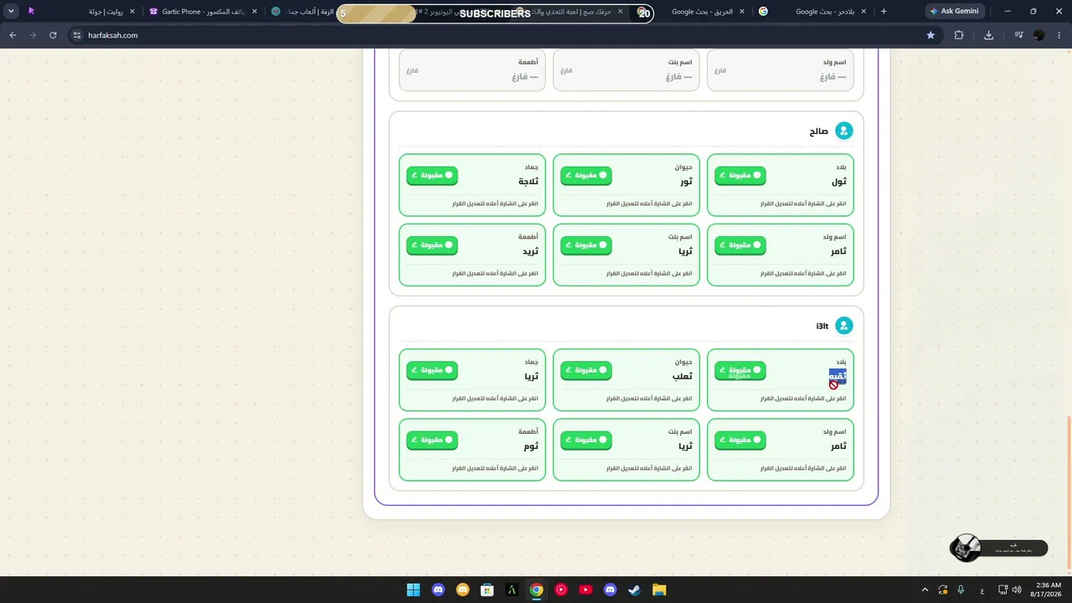Click the floating media widget at bottom right
The width and height of the screenshot is (1072, 603).
tap(999, 549)
